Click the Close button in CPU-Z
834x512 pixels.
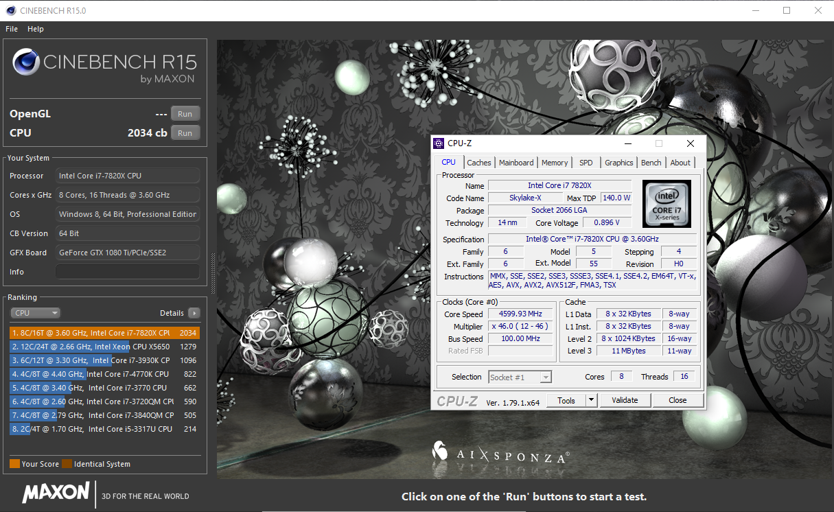[677, 400]
